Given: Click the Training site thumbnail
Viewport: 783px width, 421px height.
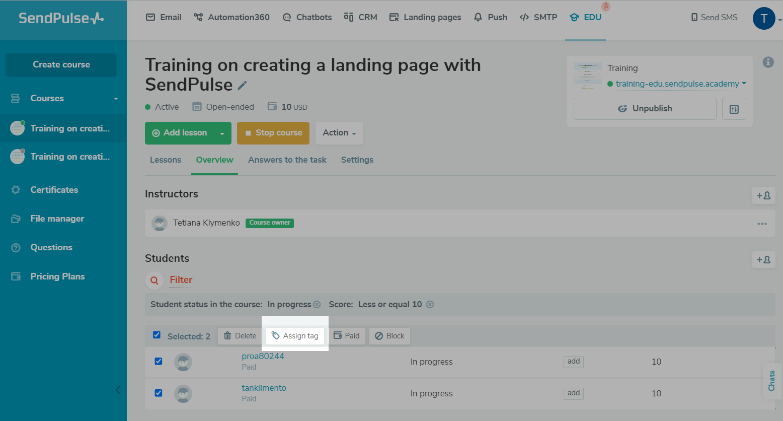Looking at the screenshot, I should tap(588, 76).
